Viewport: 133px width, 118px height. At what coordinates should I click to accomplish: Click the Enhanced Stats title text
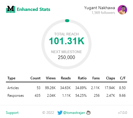coord(33,9)
